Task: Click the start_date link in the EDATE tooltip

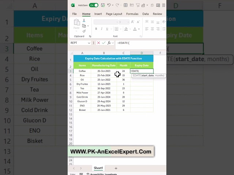Action: coord(147,75)
